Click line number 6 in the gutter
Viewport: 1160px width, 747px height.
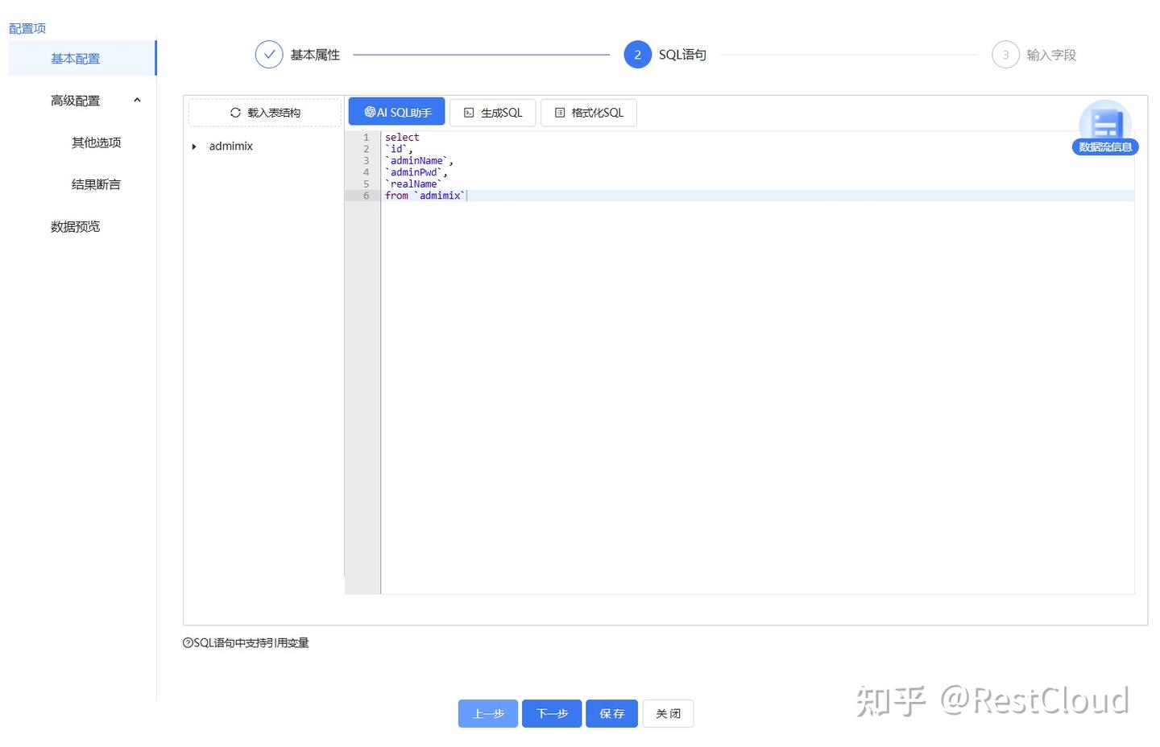(x=367, y=196)
